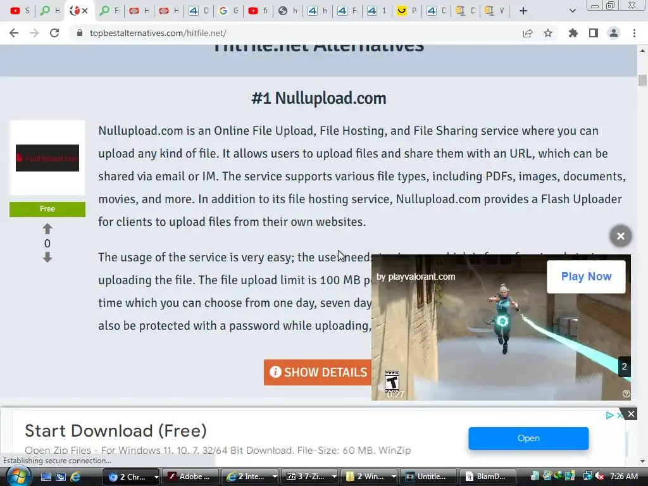Switch to the second YouTube tab 'fr'
The height and width of the screenshot is (486, 648).
pos(258,11)
